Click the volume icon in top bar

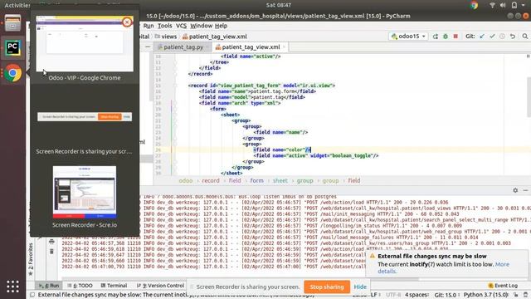[x=503, y=5]
